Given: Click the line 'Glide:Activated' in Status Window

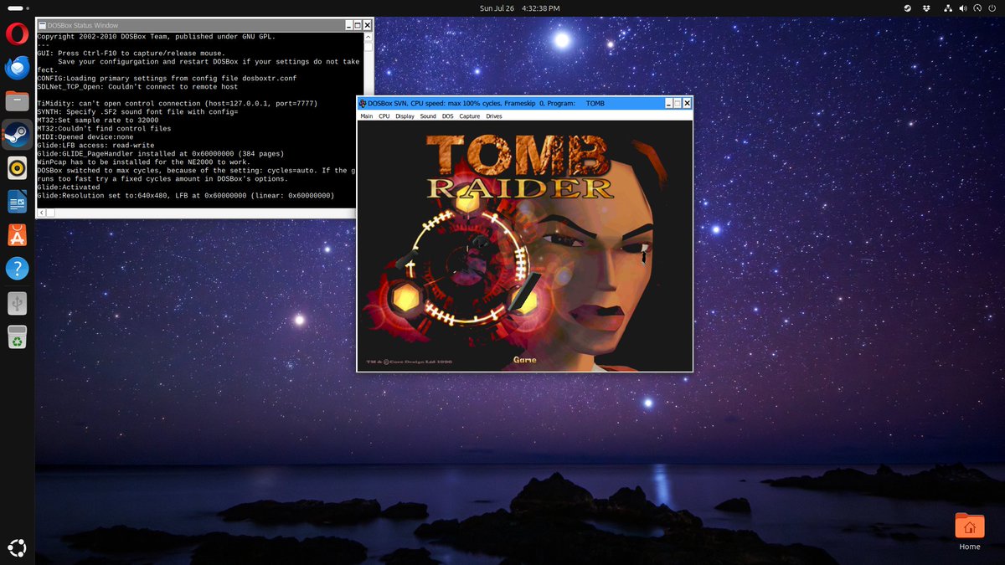Looking at the screenshot, I should tap(69, 187).
